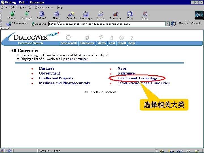Click the status progress bar area
204x153 pixels.
tap(25, 151)
